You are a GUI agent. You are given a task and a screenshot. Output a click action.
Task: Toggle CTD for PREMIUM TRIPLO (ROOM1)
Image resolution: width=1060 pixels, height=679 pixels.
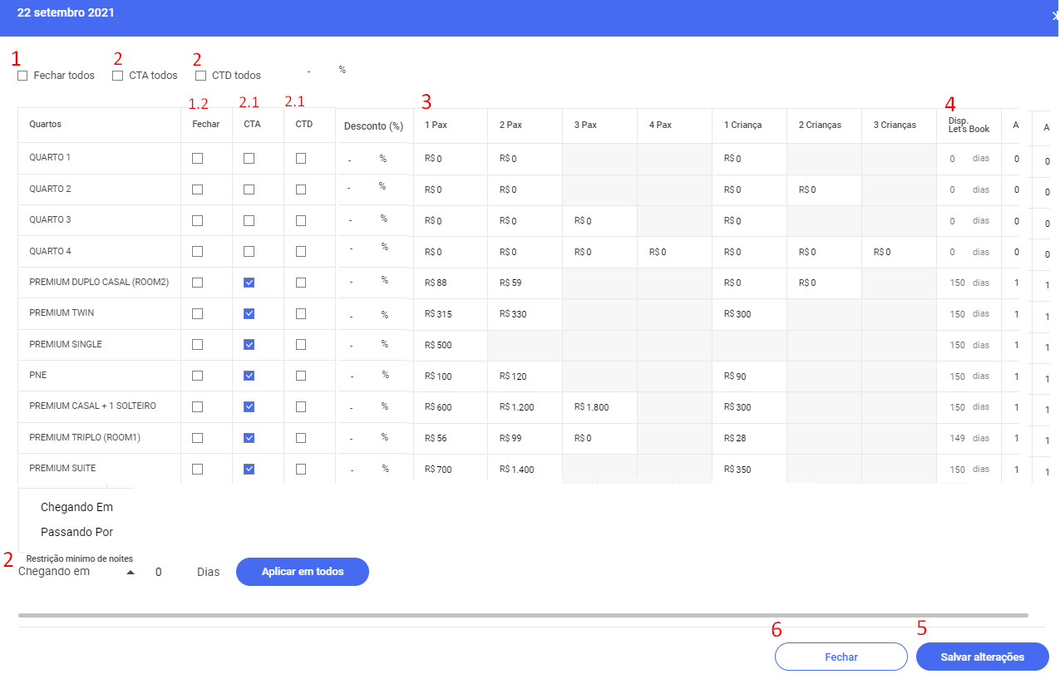tap(301, 438)
